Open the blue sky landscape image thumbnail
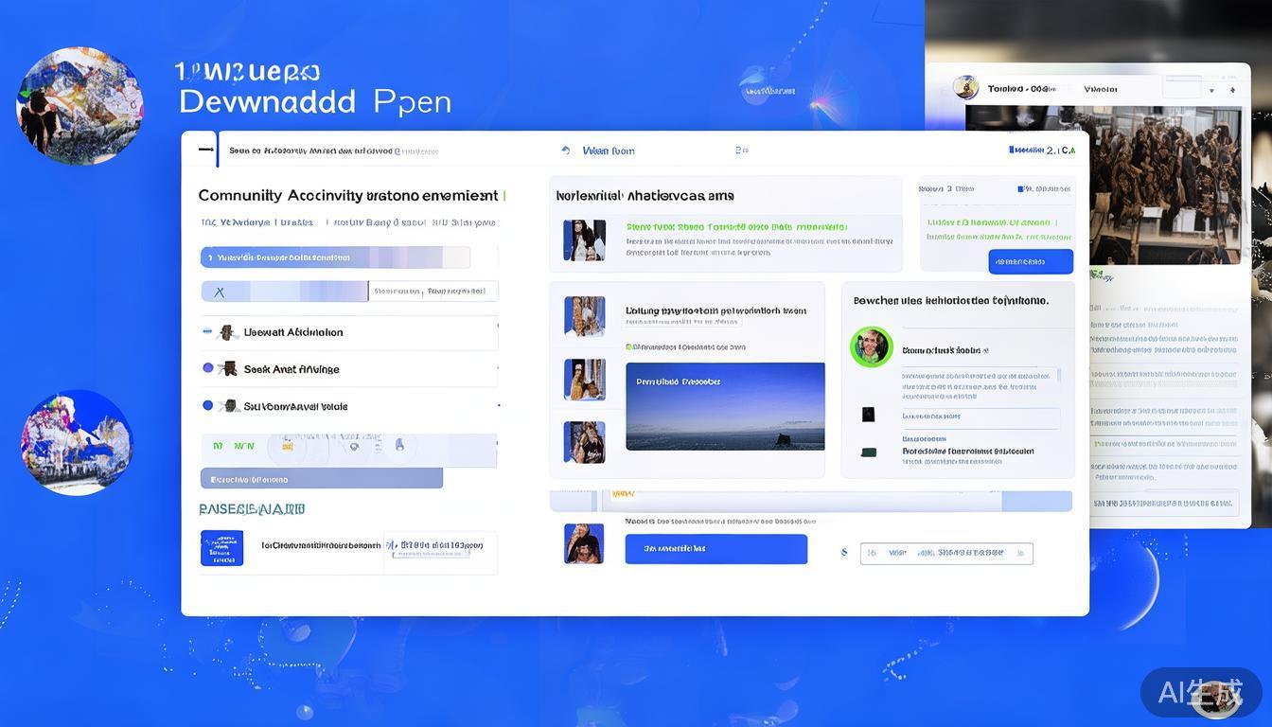 tap(724, 406)
